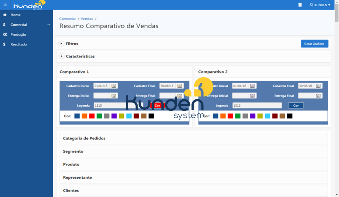Click the bookmark icon in top bar
Viewport: 339px width, 197px height.
point(300,5)
